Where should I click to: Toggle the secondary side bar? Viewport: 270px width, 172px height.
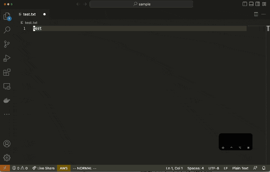(257, 4)
